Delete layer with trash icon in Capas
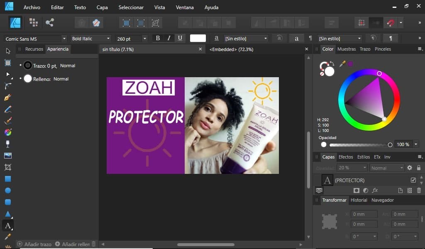 point(419,190)
